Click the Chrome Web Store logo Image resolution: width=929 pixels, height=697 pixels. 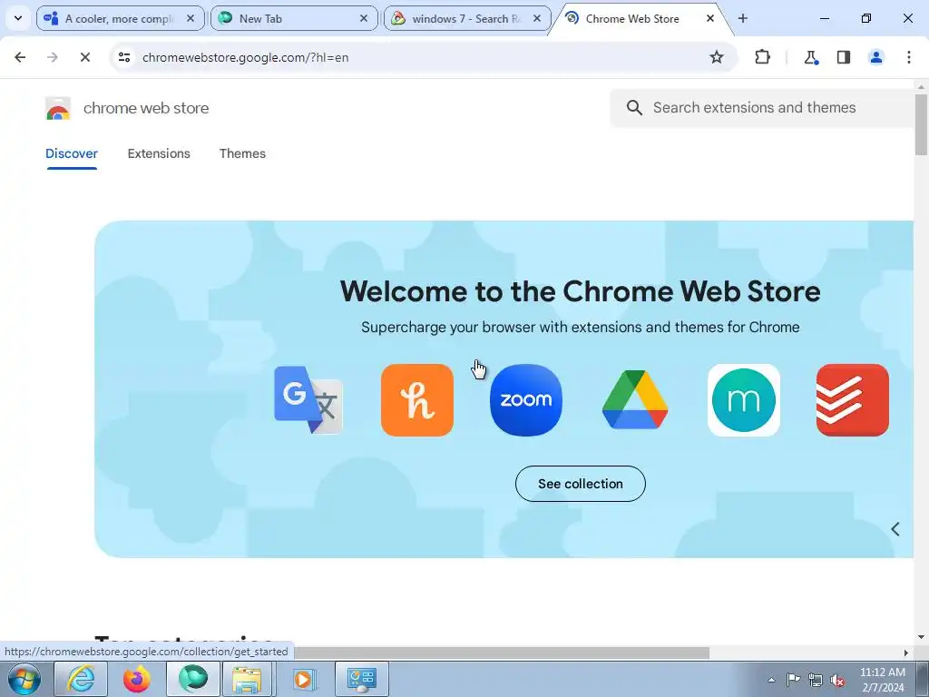click(58, 109)
